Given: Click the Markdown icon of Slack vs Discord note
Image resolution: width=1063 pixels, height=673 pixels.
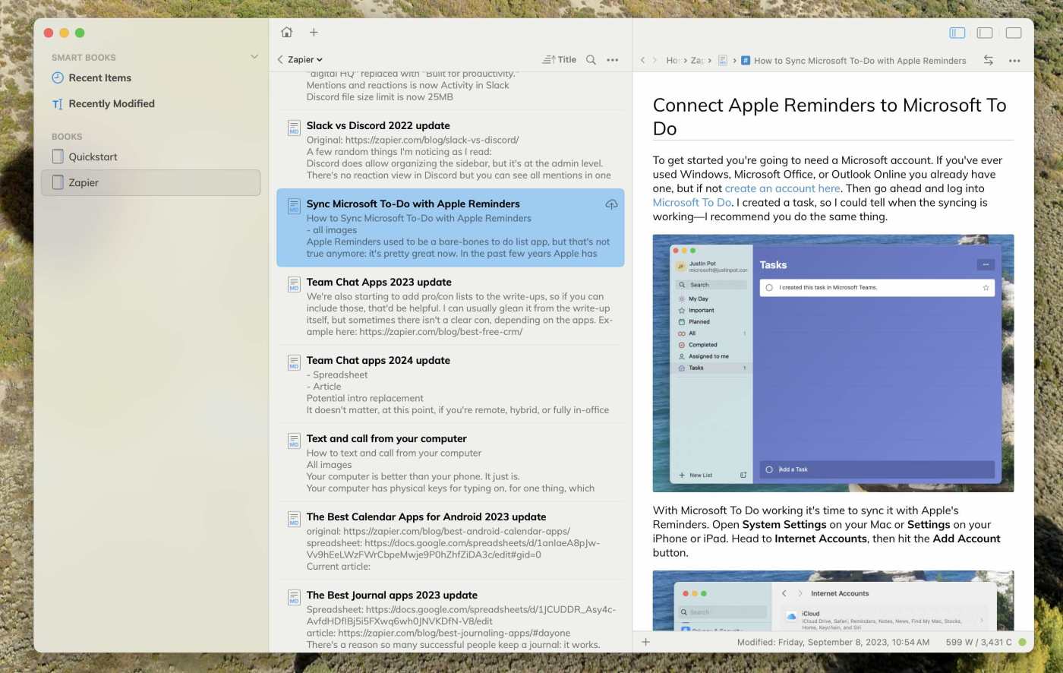Looking at the screenshot, I should coord(294,128).
